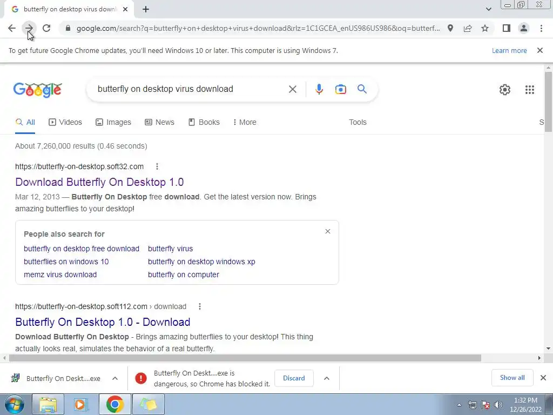This screenshot has height=415, width=553.
Task: Open options dots beside the soft32.com result
Action: (157, 166)
